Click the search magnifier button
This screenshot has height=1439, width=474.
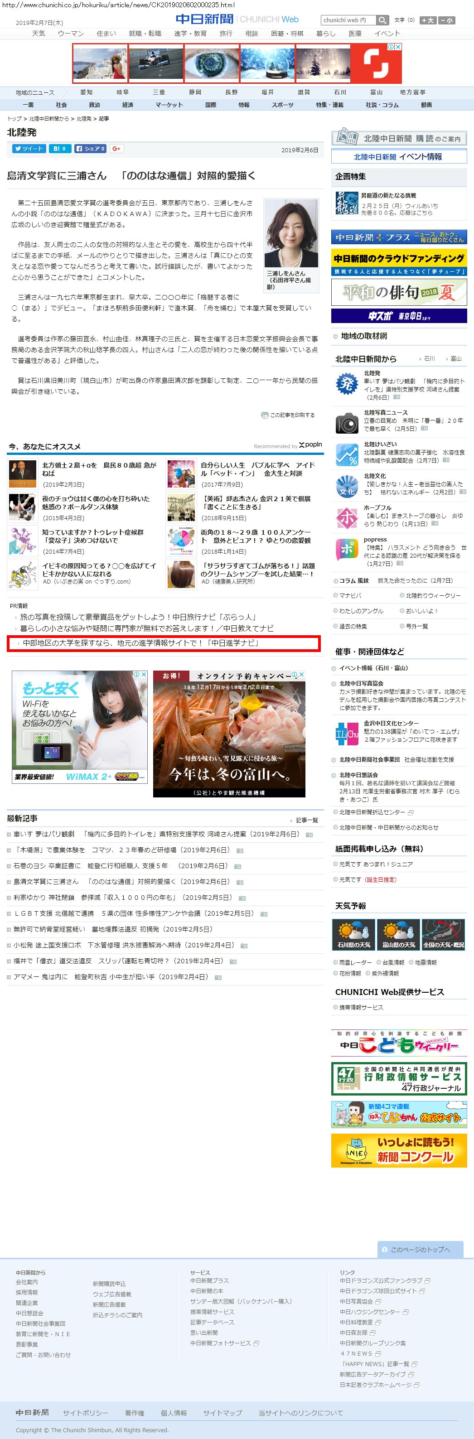382,20
